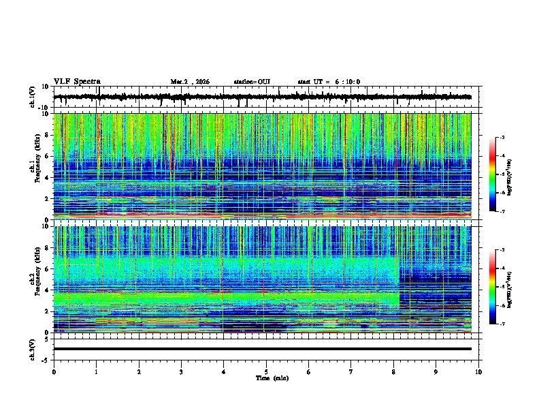Viewport: 539px width, 417px height.
Task: Click the "6" kHz tick on ch.1 spectrogram
Action: [48, 156]
